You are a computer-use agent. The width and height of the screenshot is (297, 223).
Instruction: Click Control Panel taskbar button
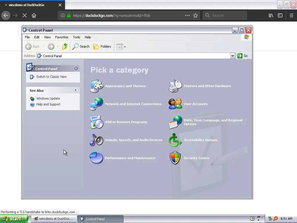coord(101,219)
